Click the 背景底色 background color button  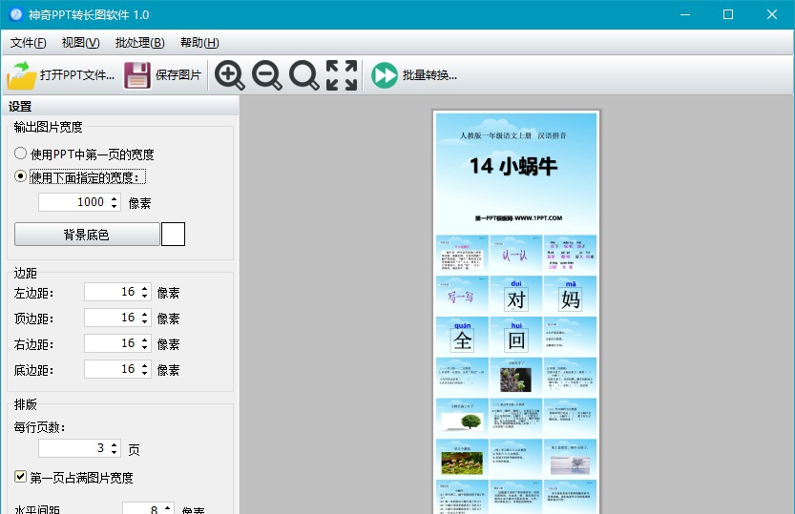[x=87, y=235]
